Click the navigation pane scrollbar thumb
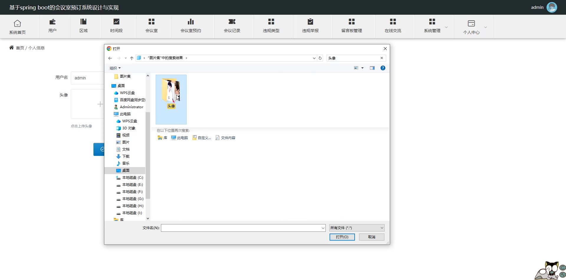 pos(148,155)
